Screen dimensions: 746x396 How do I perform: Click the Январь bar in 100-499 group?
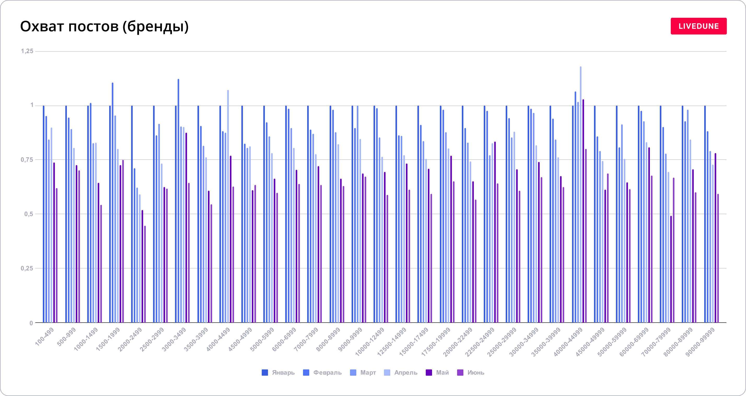[44, 214]
